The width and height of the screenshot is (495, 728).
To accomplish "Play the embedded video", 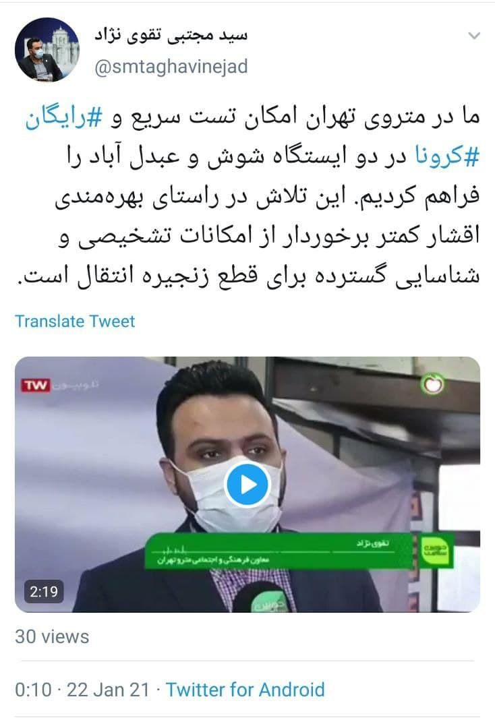I will [x=247, y=484].
